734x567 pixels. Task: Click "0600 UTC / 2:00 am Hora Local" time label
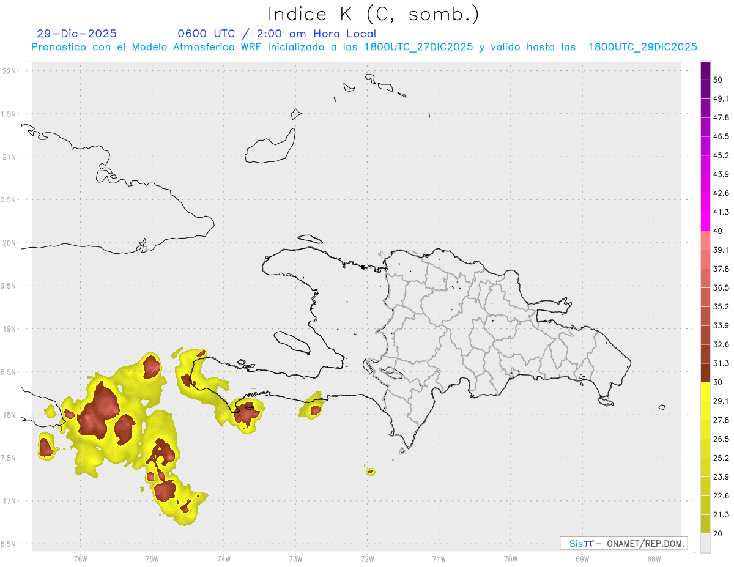point(276,34)
